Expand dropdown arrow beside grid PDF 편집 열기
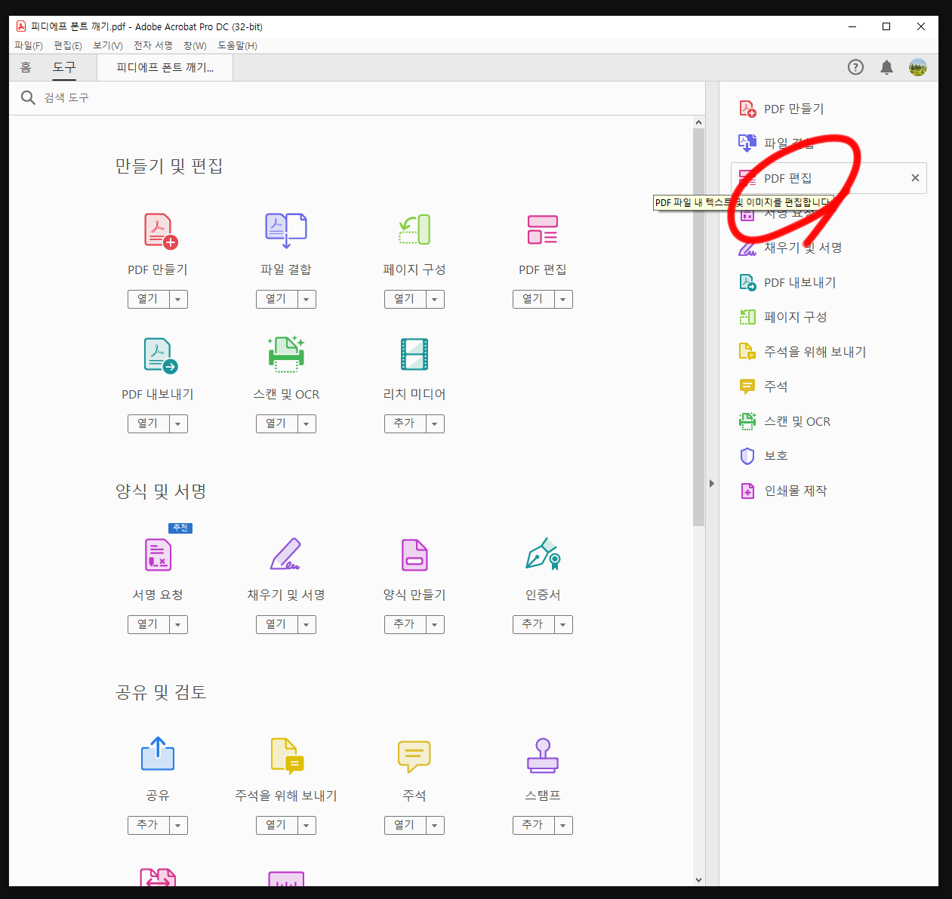 [x=563, y=299]
